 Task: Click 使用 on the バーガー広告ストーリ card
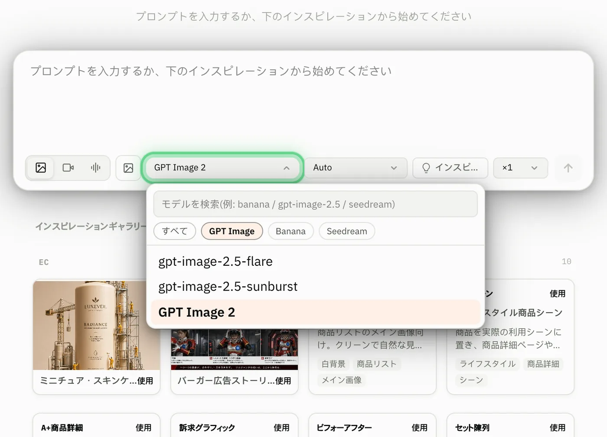tap(283, 381)
